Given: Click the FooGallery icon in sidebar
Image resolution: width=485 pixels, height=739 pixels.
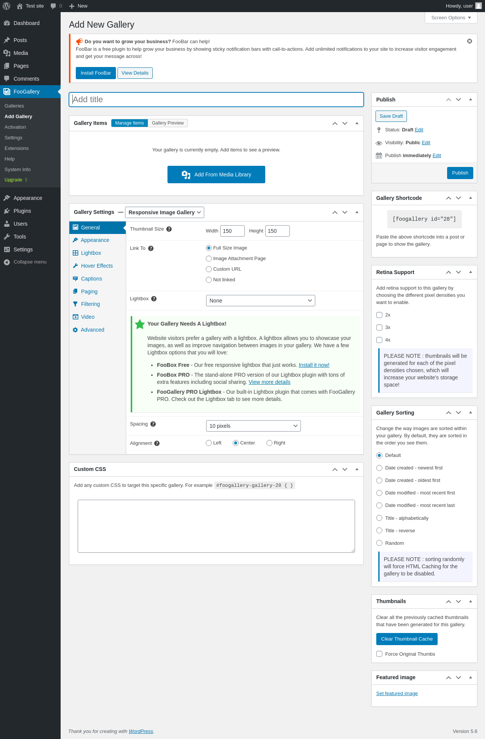Looking at the screenshot, I should (7, 92).
